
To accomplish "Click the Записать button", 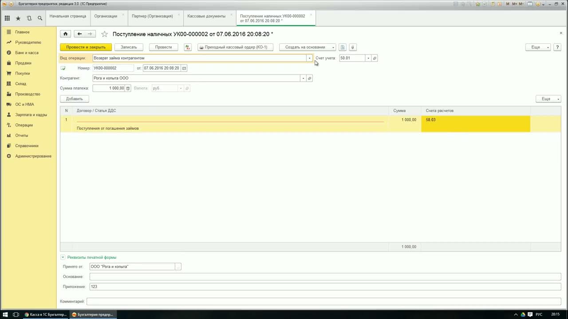I will (x=129, y=47).
